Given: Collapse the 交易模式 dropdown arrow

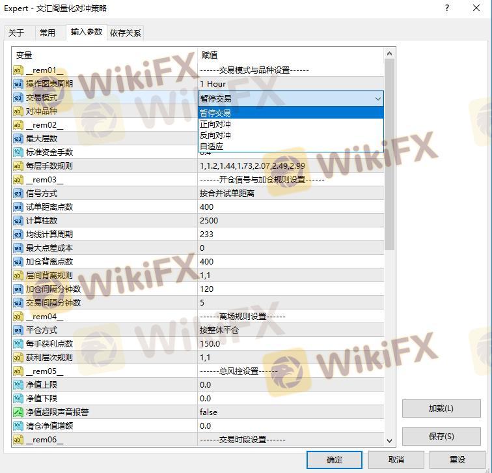Looking at the screenshot, I should [x=377, y=98].
